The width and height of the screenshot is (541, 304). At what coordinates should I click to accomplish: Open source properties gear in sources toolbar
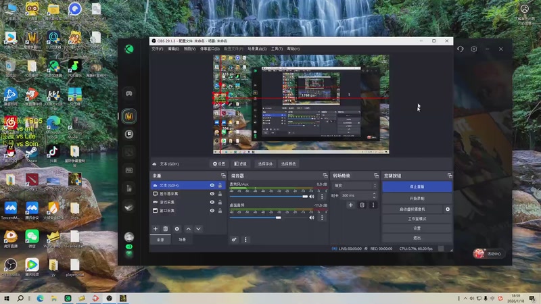coord(177,229)
